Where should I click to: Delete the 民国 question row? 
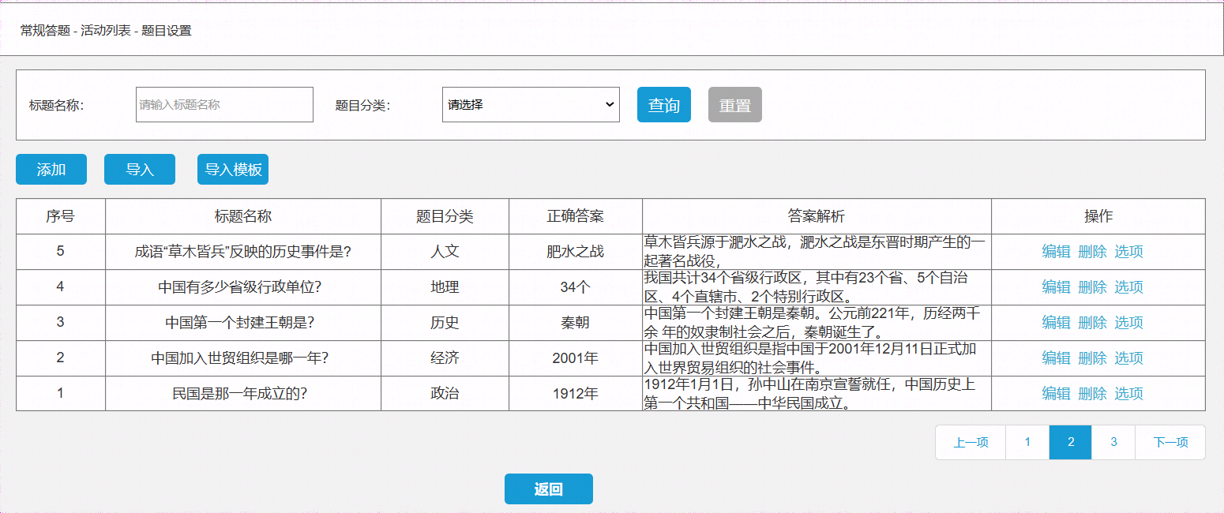[x=1092, y=394]
